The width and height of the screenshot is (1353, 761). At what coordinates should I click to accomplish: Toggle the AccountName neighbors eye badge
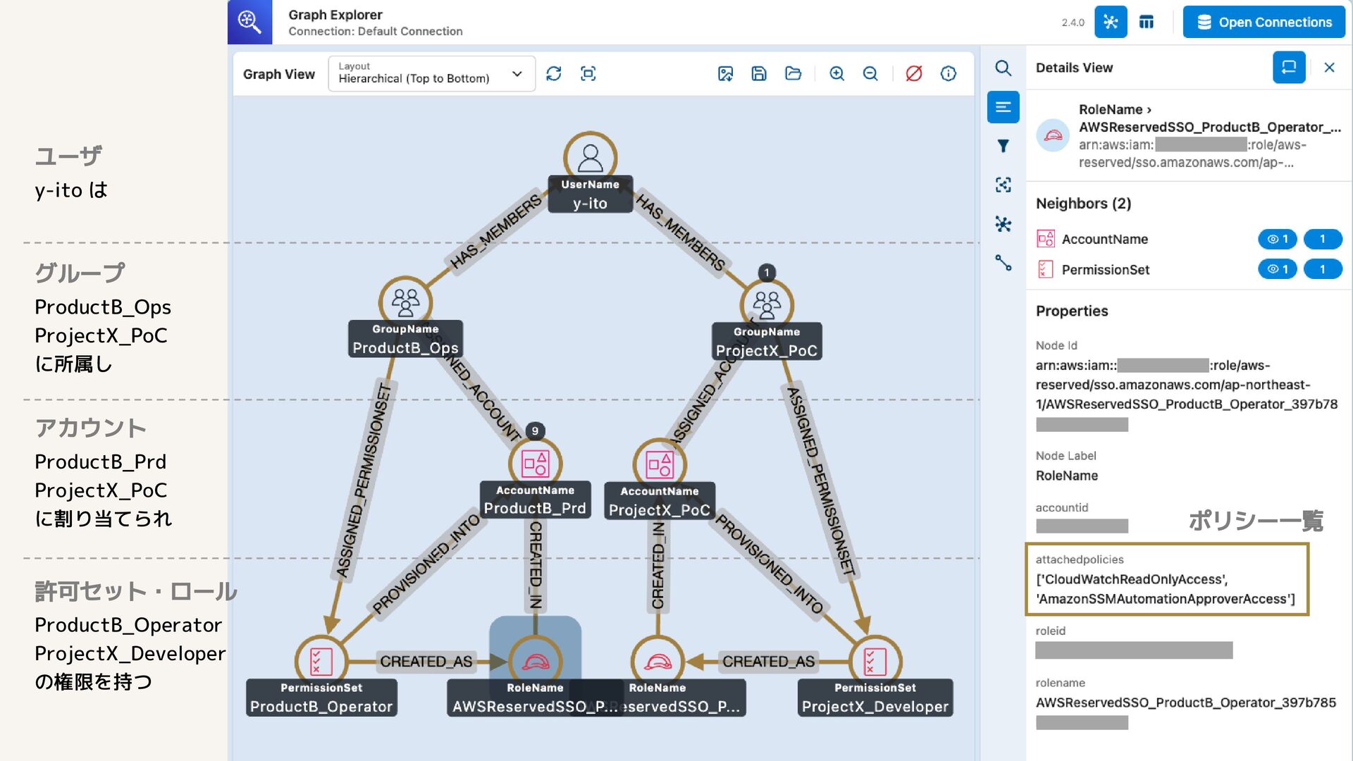[1277, 239]
